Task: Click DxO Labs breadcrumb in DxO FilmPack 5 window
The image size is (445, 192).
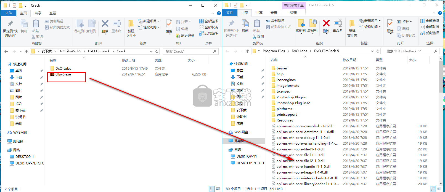Action: pos(300,51)
